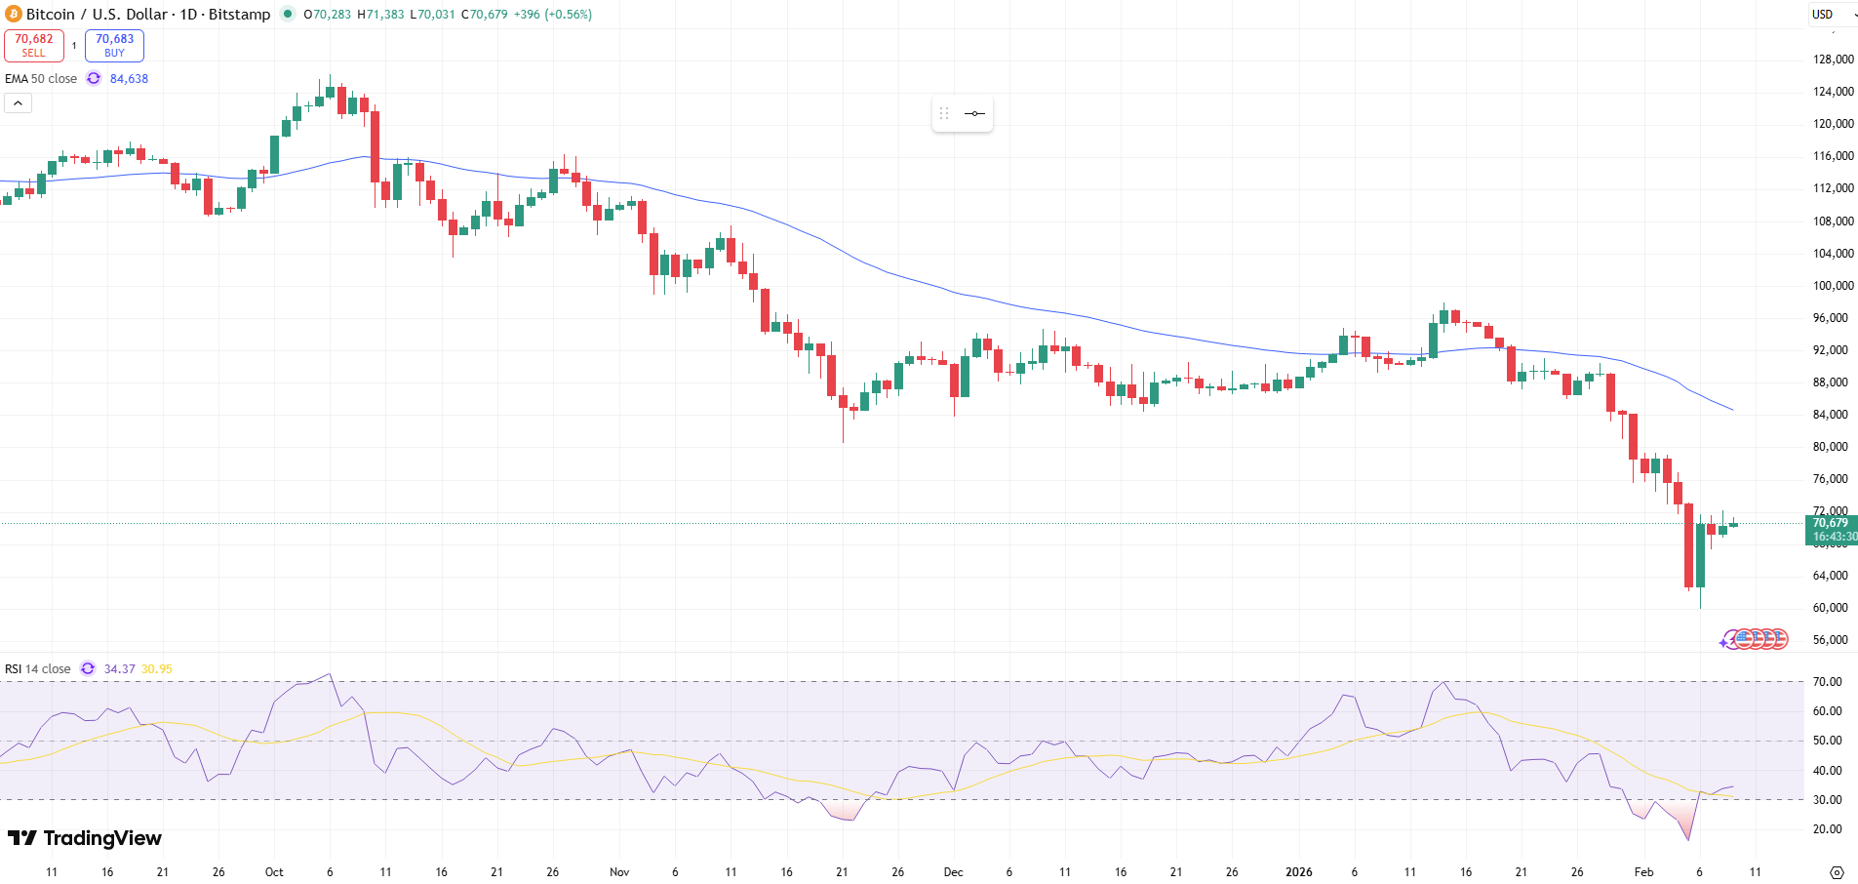Toggle the EMA value 84,638 in legend
This screenshot has width=1858, height=884.
click(128, 78)
